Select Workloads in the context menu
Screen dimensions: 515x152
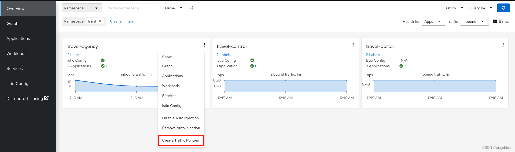[181, 86]
